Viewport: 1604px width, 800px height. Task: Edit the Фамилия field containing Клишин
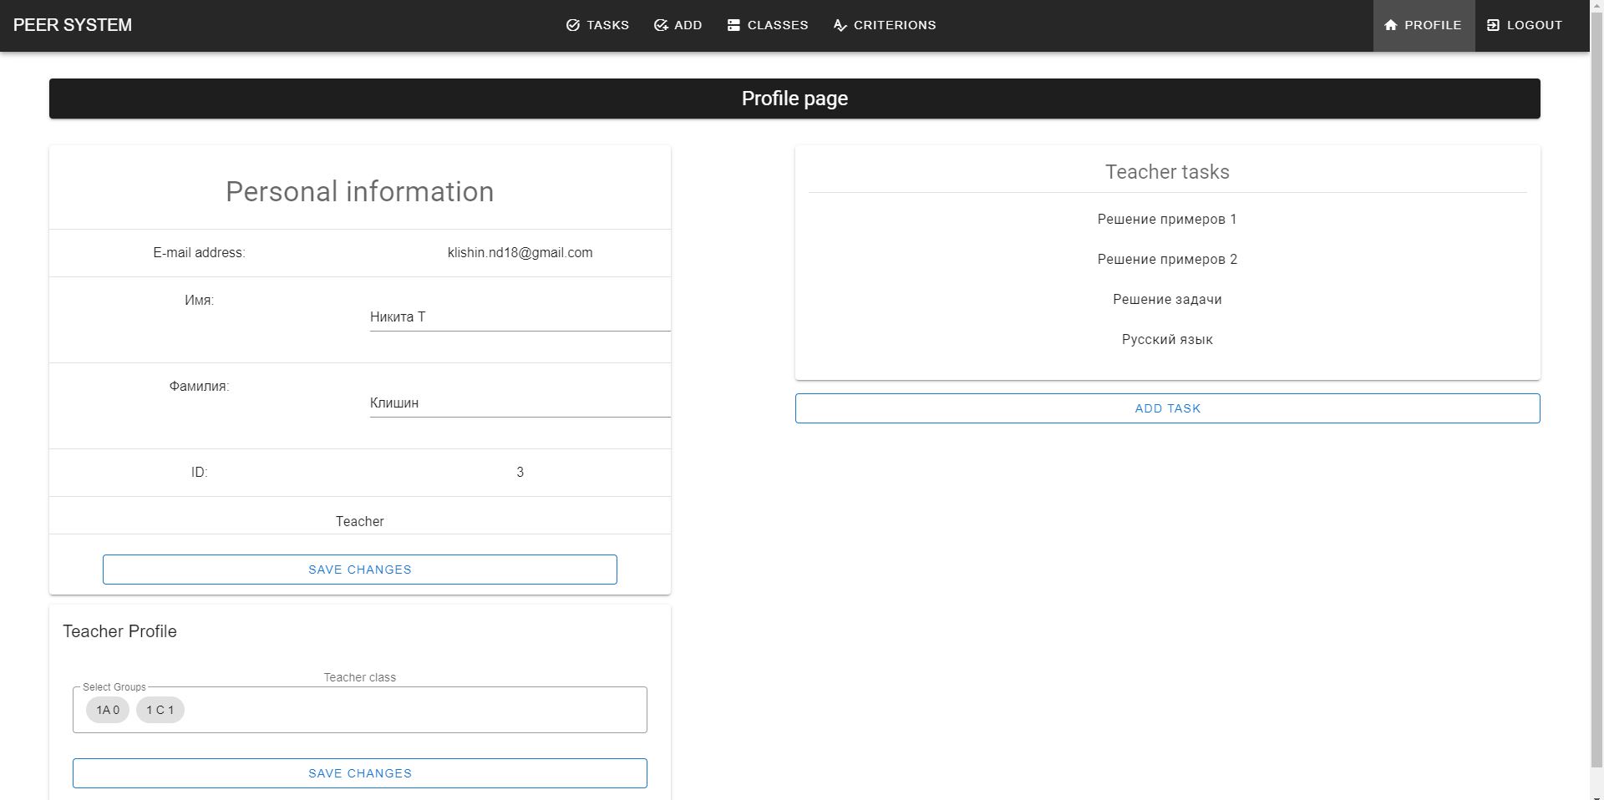click(520, 403)
